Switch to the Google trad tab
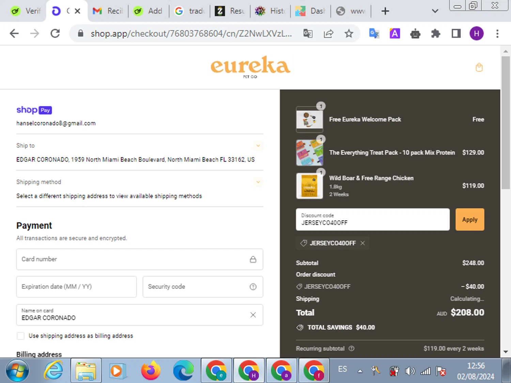This screenshot has height=383, width=511. [x=189, y=11]
